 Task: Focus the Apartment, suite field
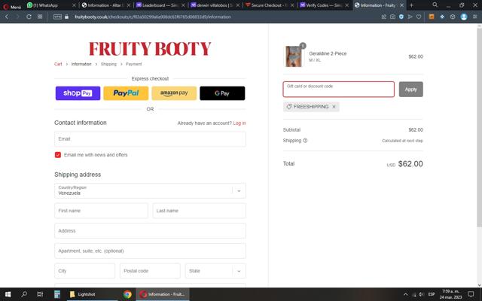pyautogui.click(x=150, y=251)
